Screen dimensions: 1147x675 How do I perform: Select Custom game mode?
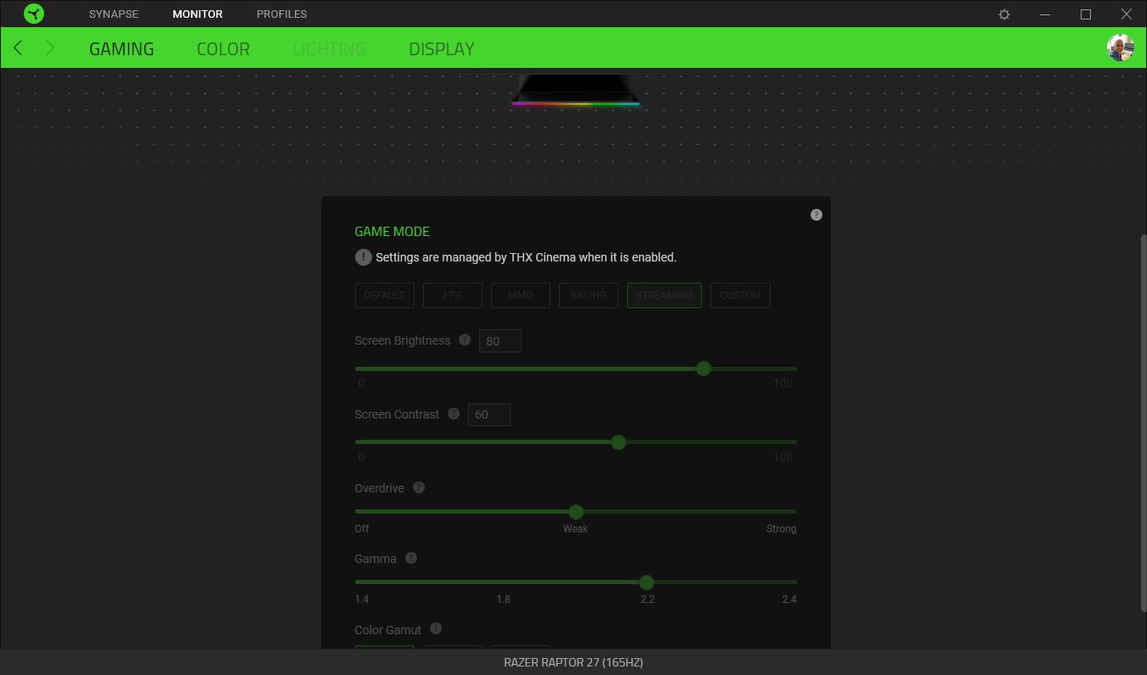click(741, 295)
